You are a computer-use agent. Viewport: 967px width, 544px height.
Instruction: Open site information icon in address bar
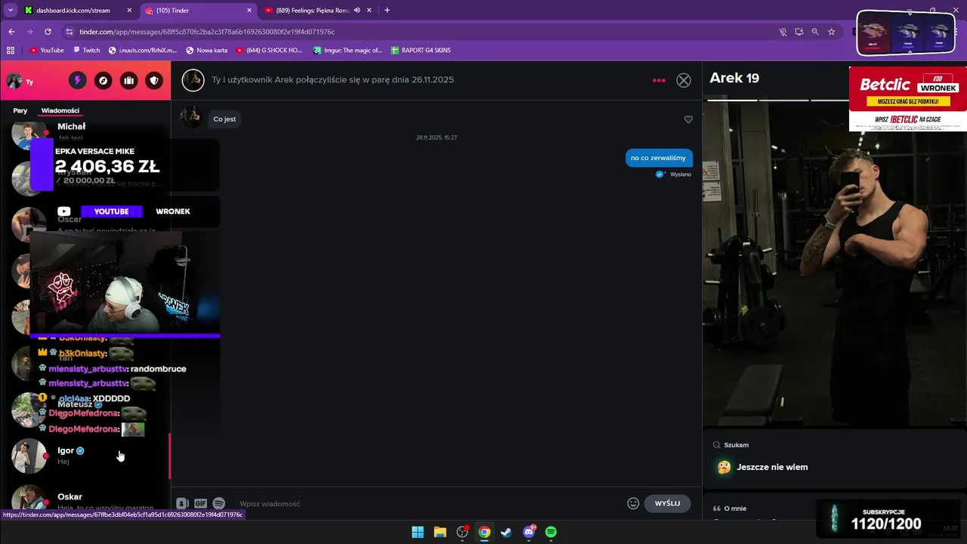pos(70,32)
